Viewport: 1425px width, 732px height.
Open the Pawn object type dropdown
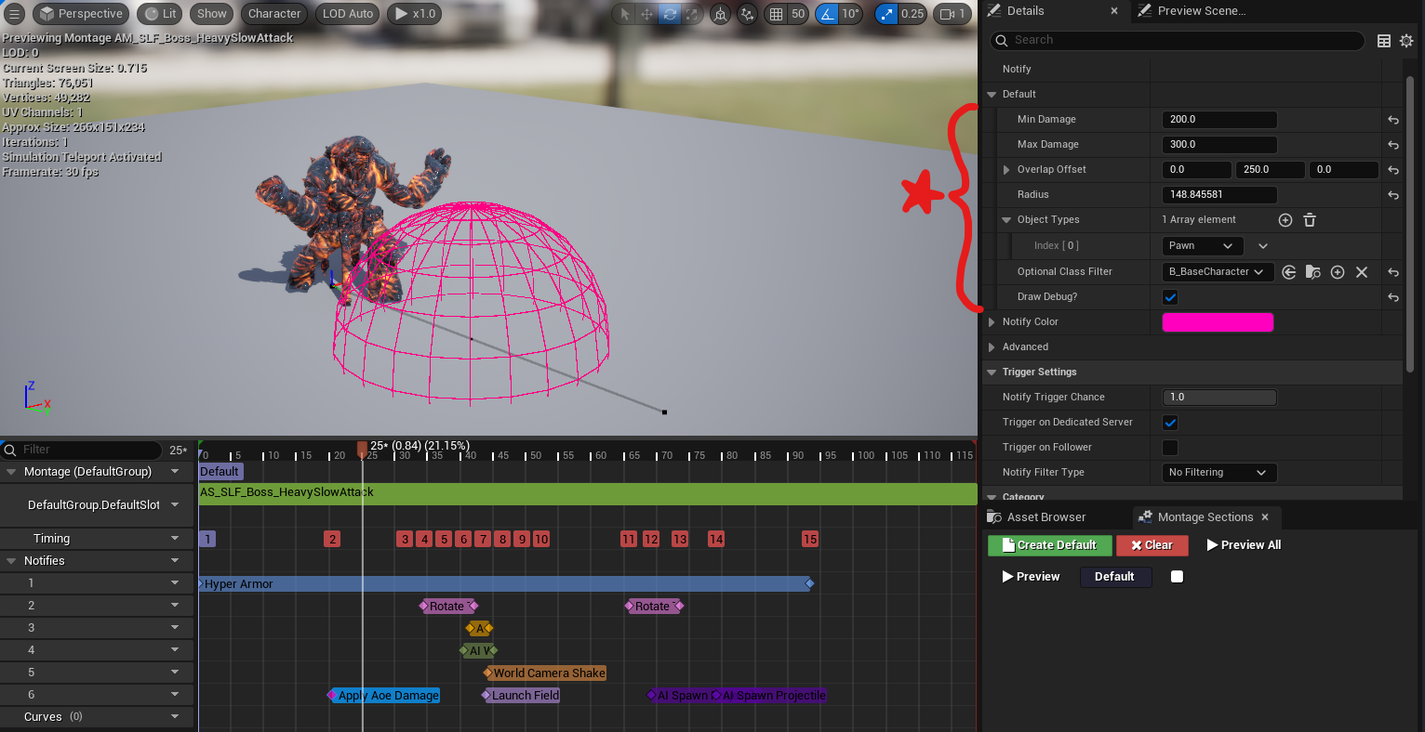pos(1202,246)
